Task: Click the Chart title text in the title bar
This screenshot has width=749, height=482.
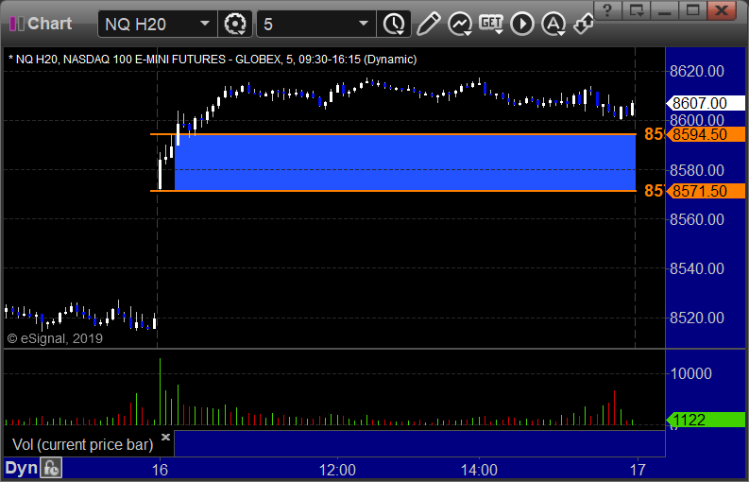Action: click(50, 24)
